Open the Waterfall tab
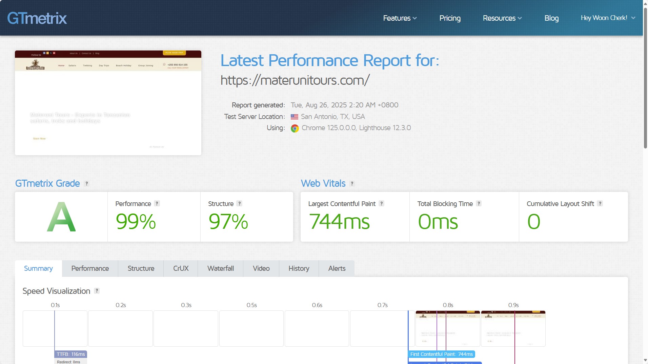The width and height of the screenshot is (648, 364). coord(221,268)
